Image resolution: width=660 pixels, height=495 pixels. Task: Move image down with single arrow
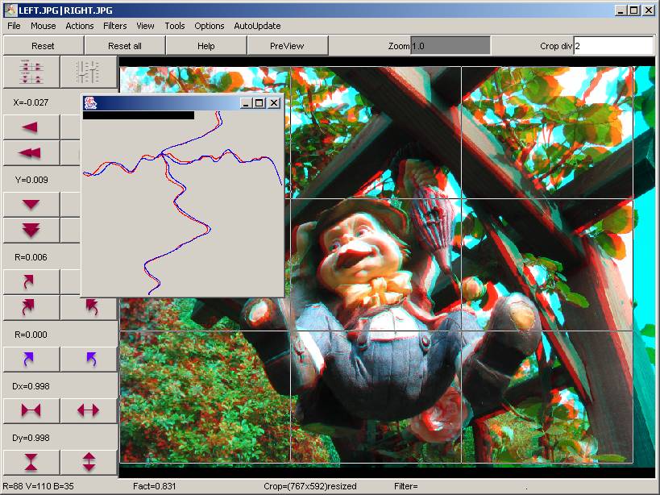click(31, 205)
